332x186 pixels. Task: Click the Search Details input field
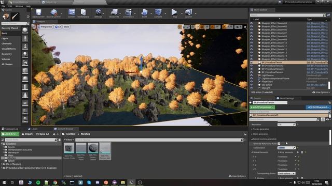[284, 119]
